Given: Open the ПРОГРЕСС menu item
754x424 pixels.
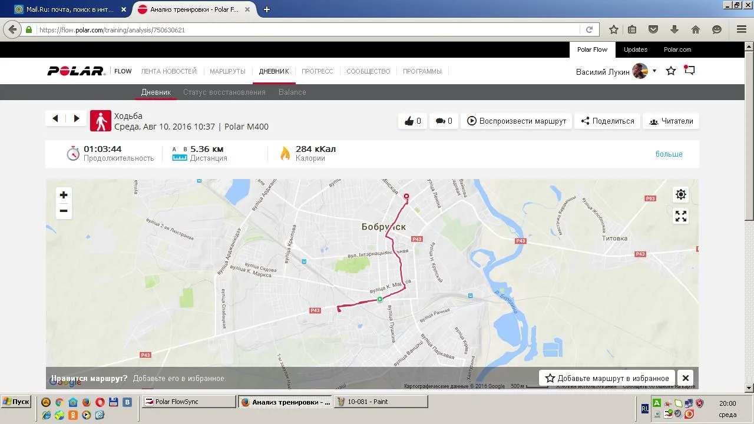Looking at the screenshot, I should [317, 71].
